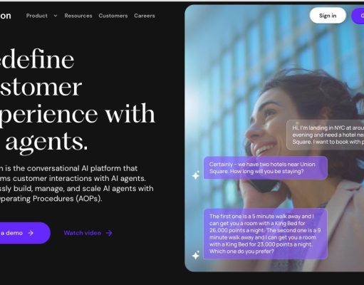Select the '26,000 points a night' bubble
The height and width of the screenshot is (285, 364).
pos(266,234)
